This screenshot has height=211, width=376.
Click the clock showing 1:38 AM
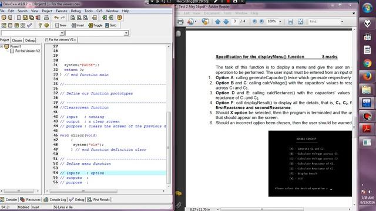367,198
